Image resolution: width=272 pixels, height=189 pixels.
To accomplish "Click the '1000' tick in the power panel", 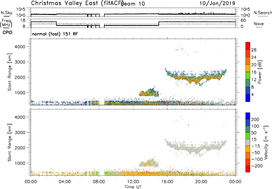I will [20, 92].
